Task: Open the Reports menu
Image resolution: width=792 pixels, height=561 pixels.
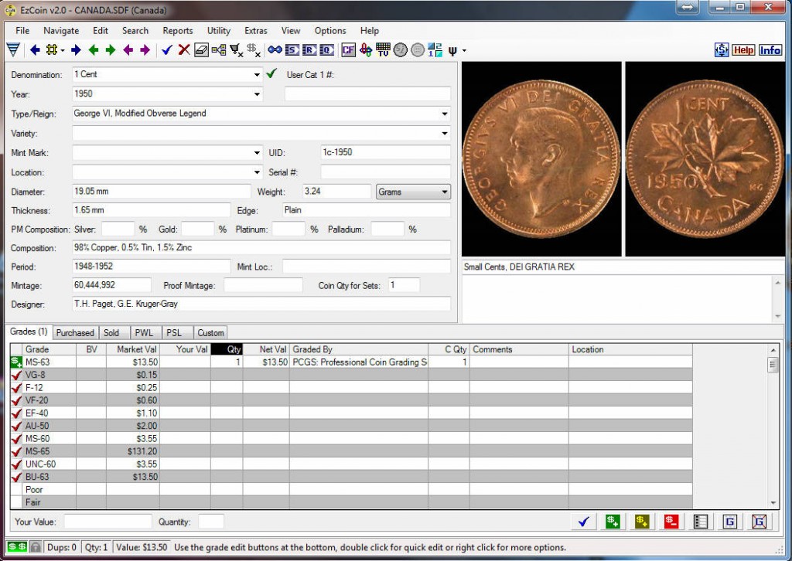Action: pos(177,31)
